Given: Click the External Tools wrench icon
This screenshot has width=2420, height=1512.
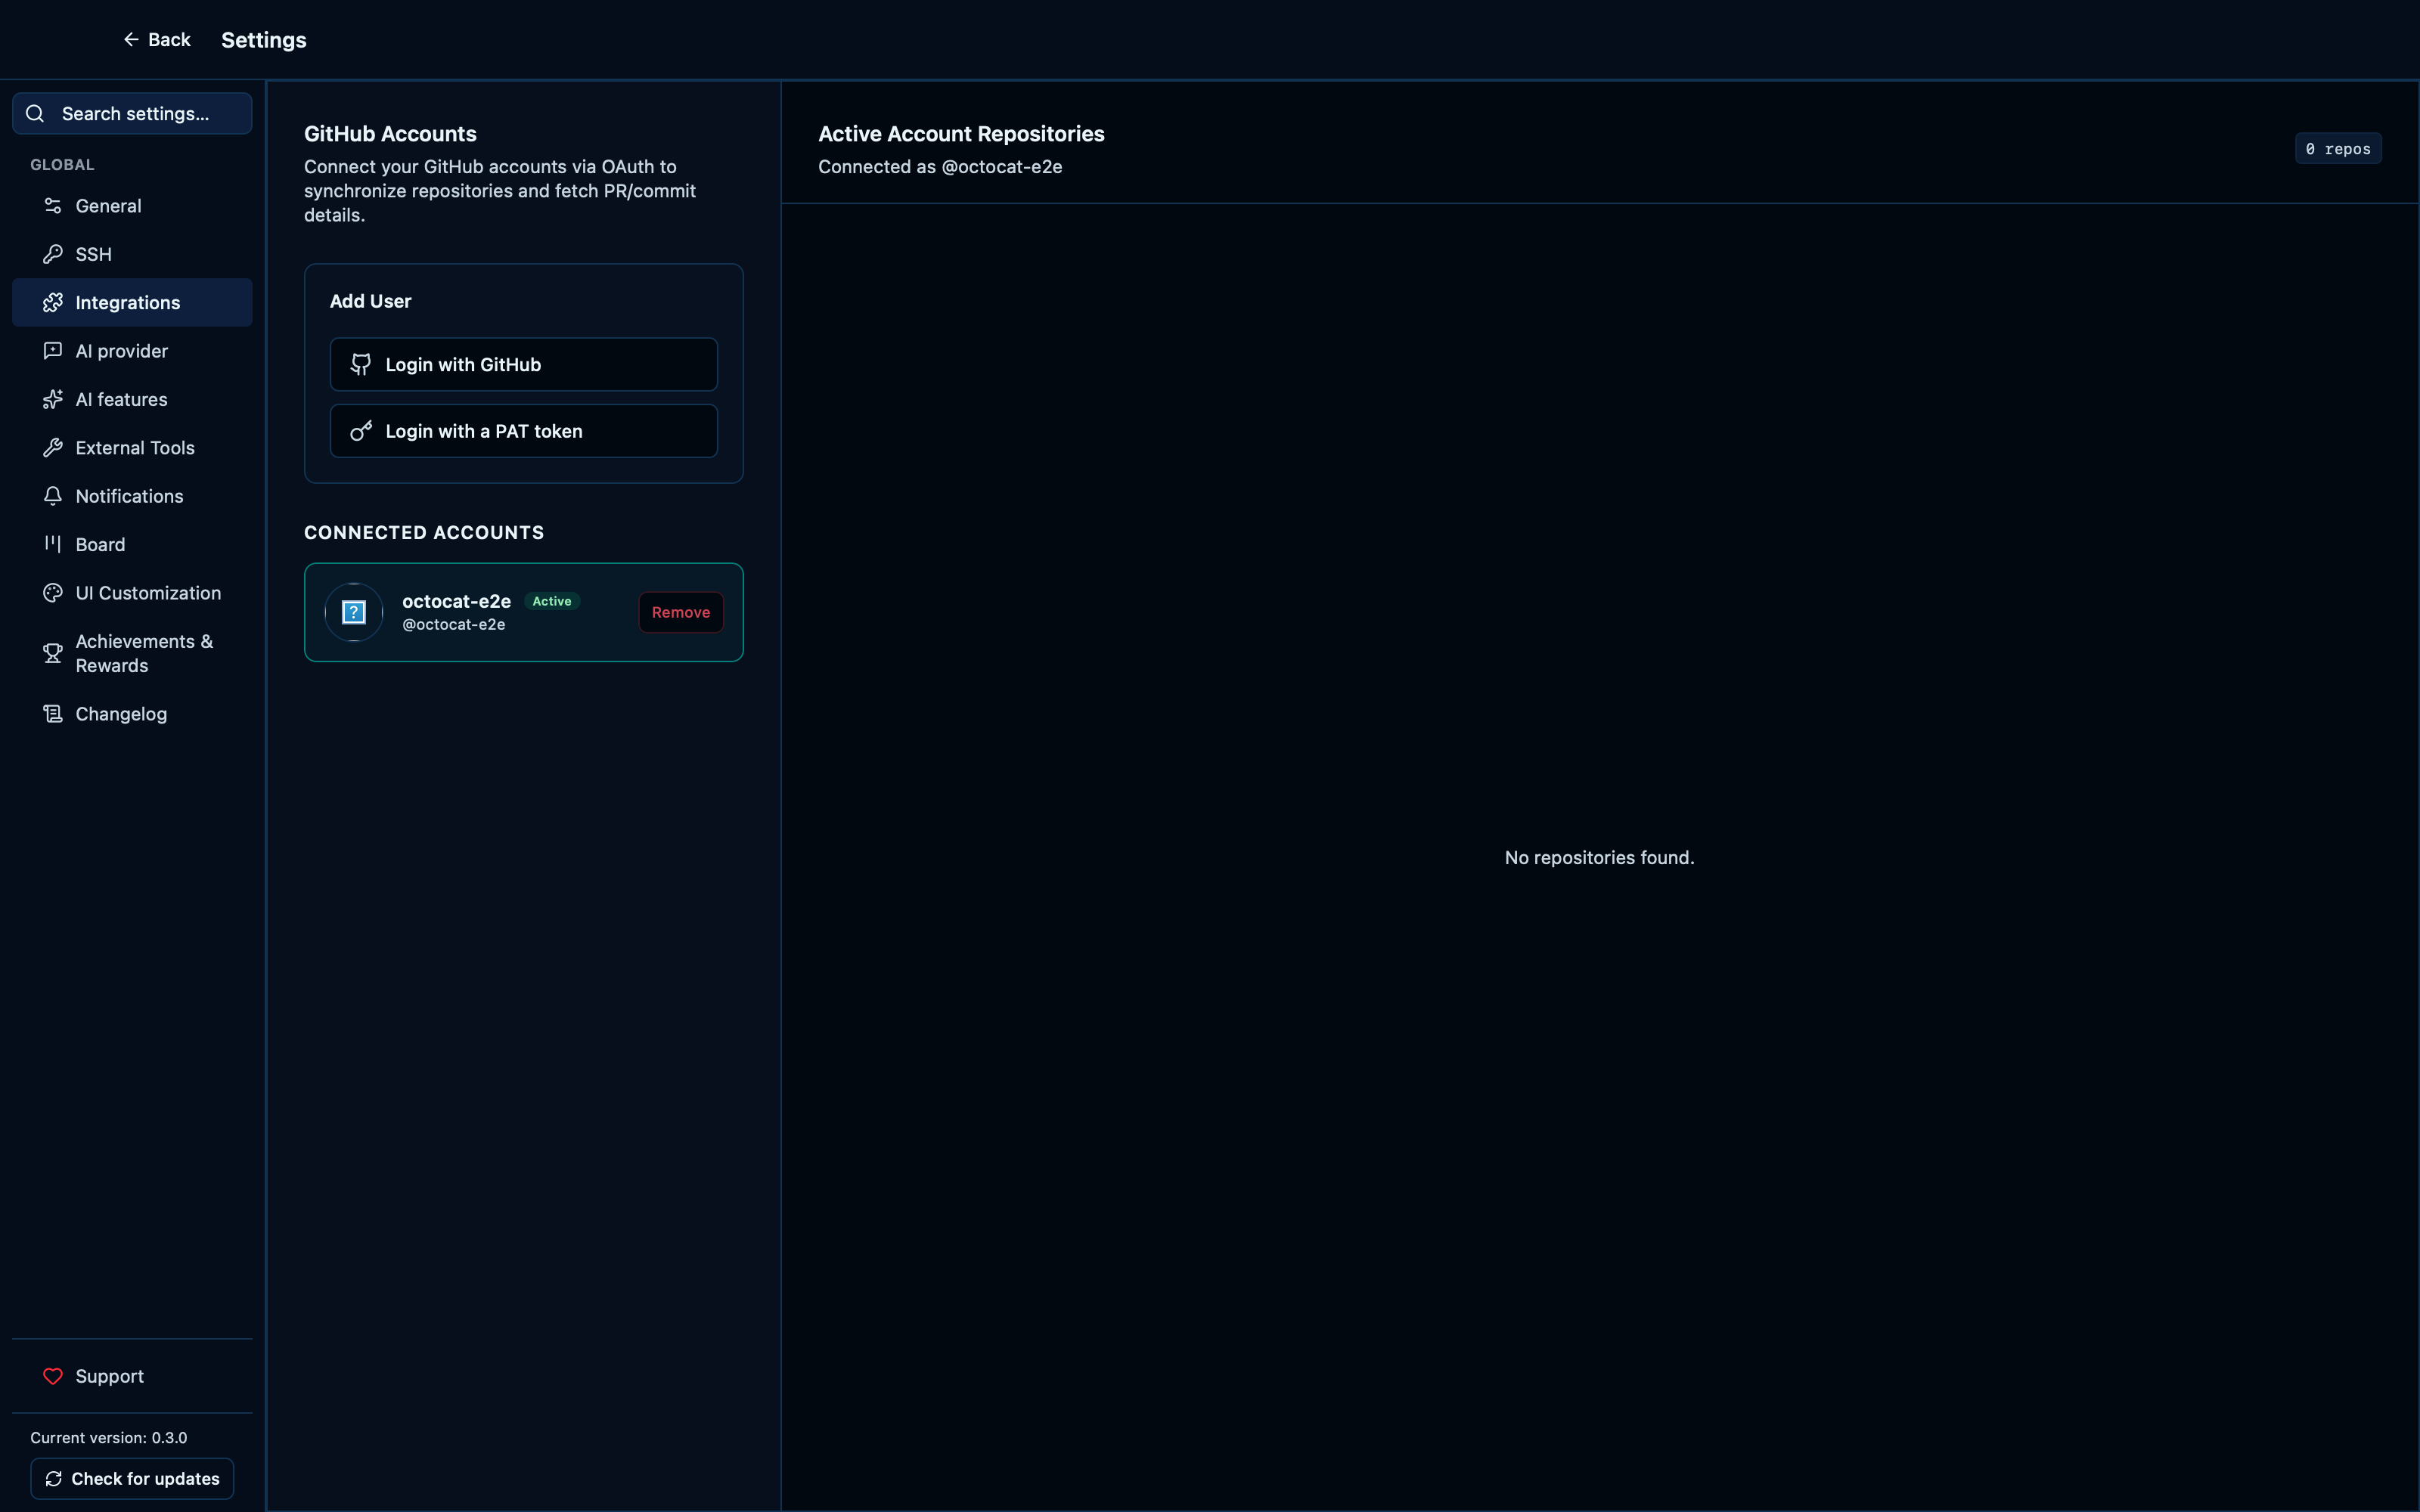Looking at the screenshot, I should pyautogui.click(x=53, y=448).
